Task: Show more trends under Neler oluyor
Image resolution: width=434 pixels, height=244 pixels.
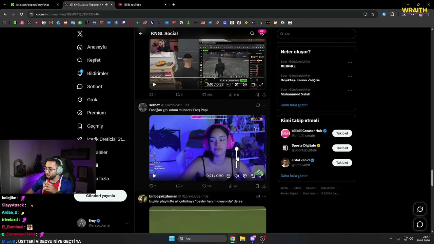Action: [294, 105]
